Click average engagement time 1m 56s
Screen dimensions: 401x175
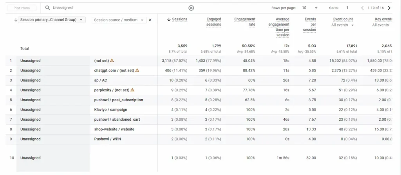(283, 158)
